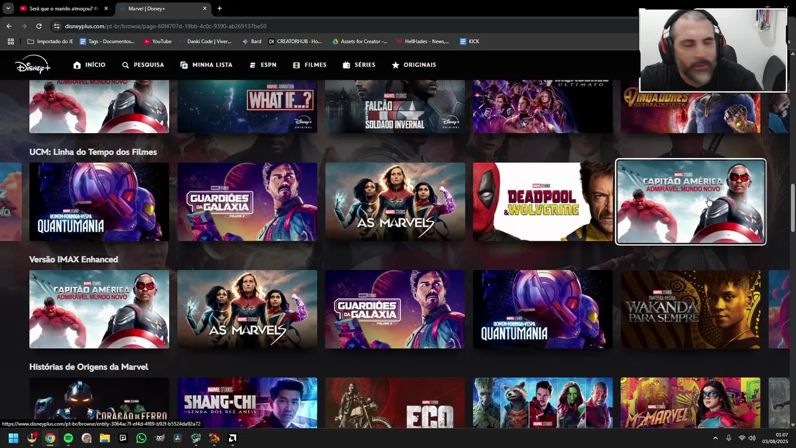The image size is (796, 448).
Task: Open the HellHades News bookmark
Action: 422,42
